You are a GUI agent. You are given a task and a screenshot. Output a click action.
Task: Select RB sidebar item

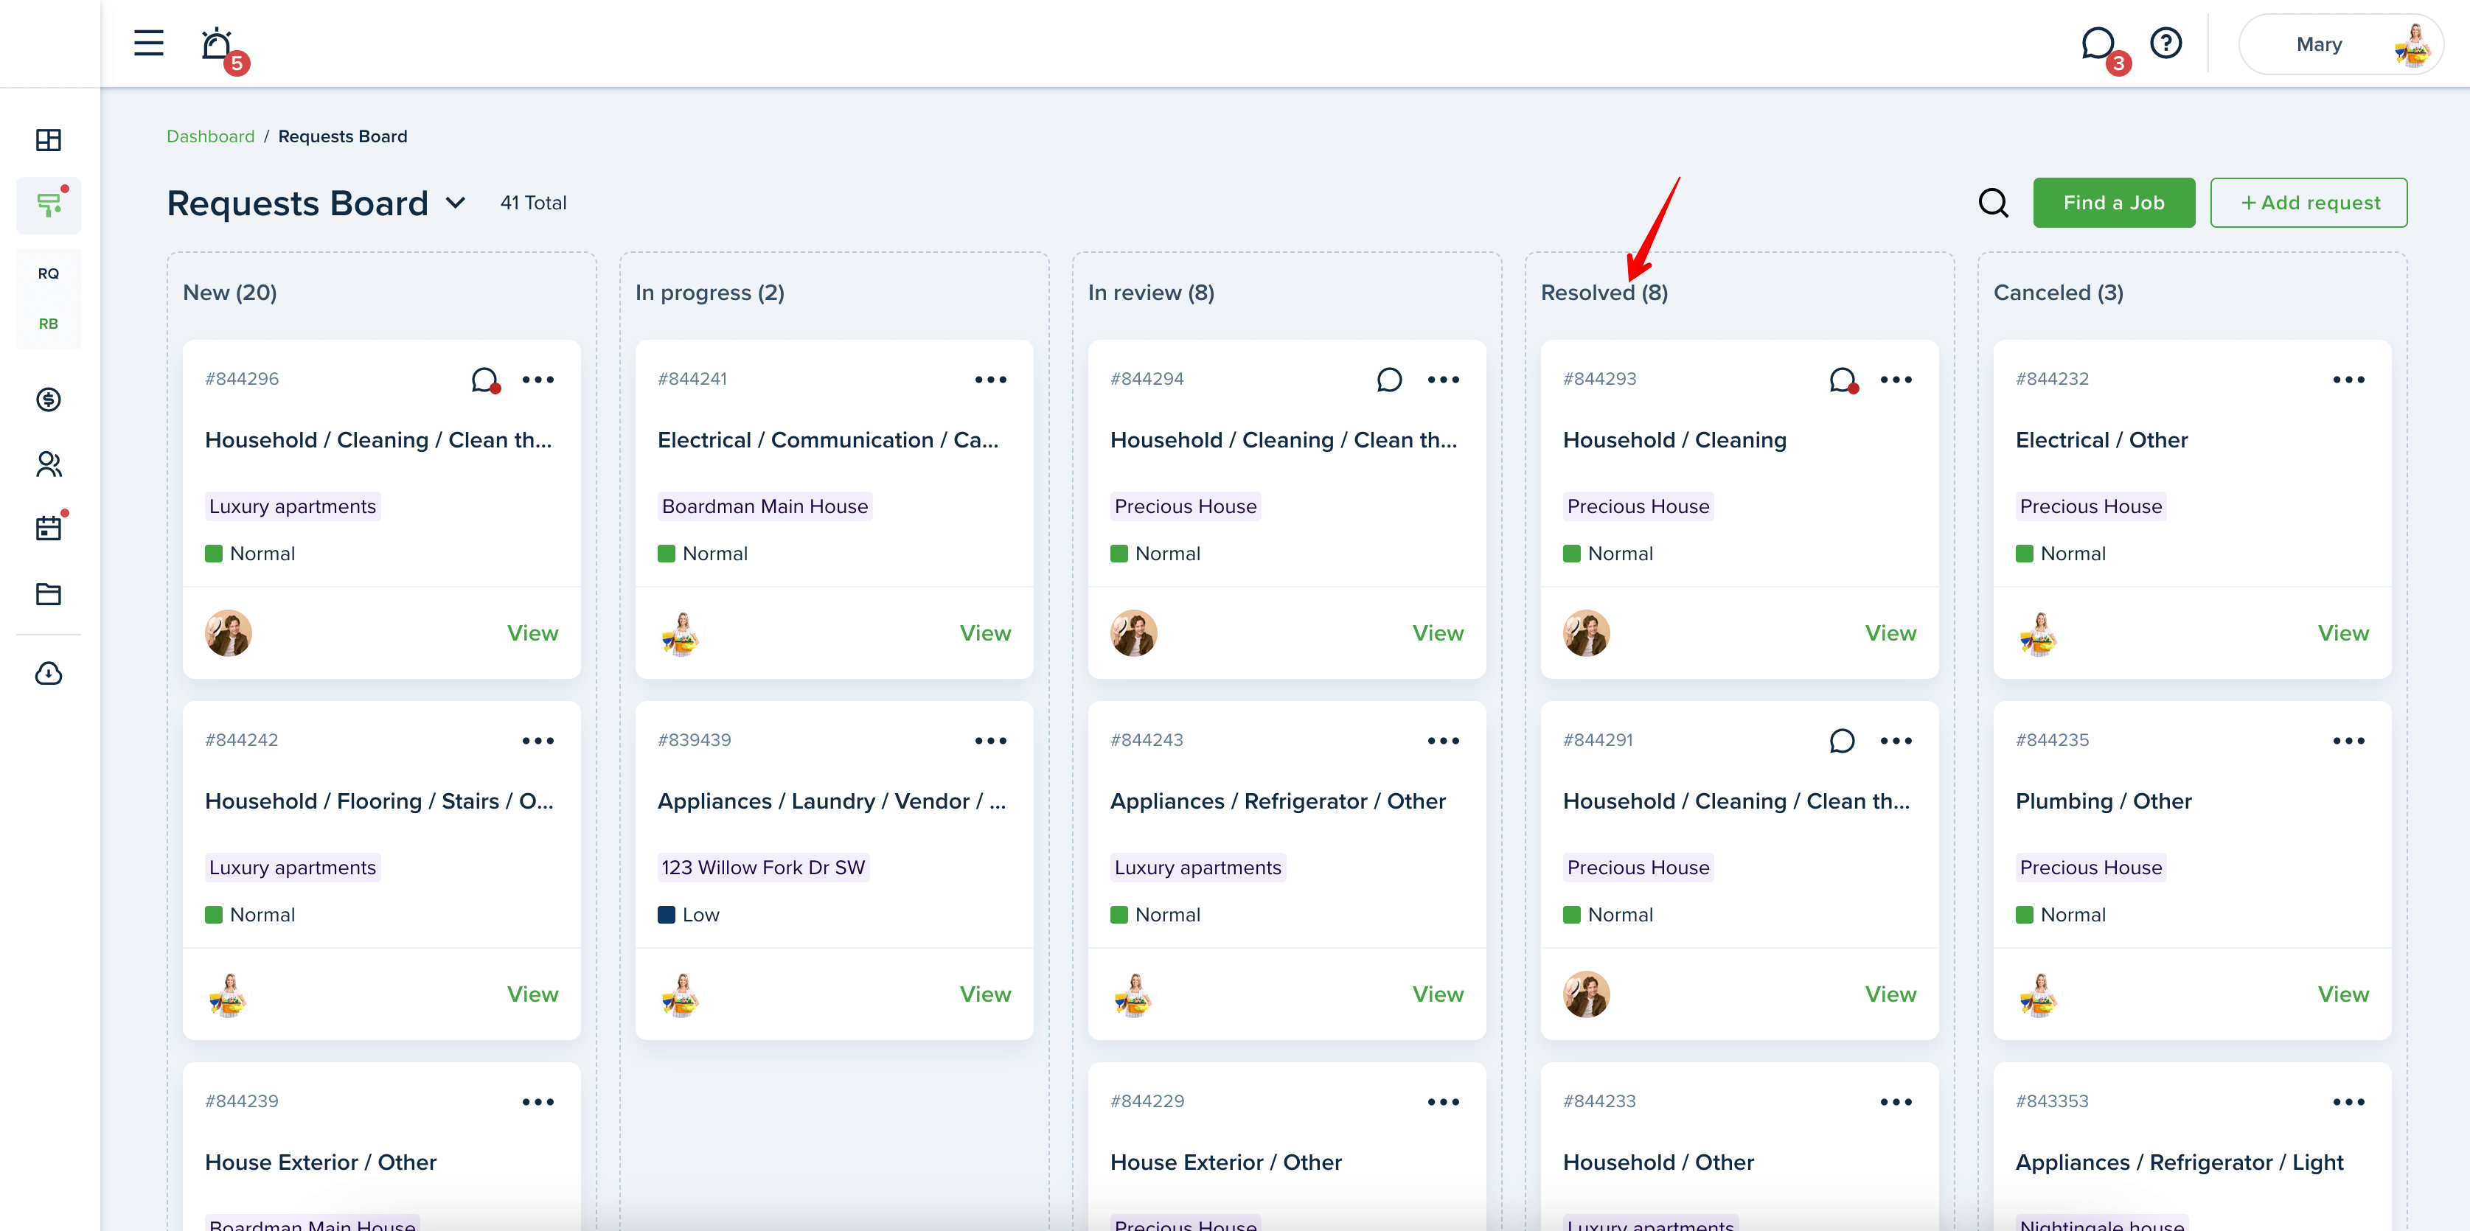[49, 323]
